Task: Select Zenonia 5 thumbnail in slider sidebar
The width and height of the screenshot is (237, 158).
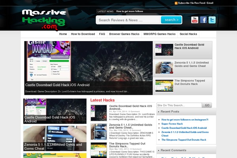Action: (164, 68)
